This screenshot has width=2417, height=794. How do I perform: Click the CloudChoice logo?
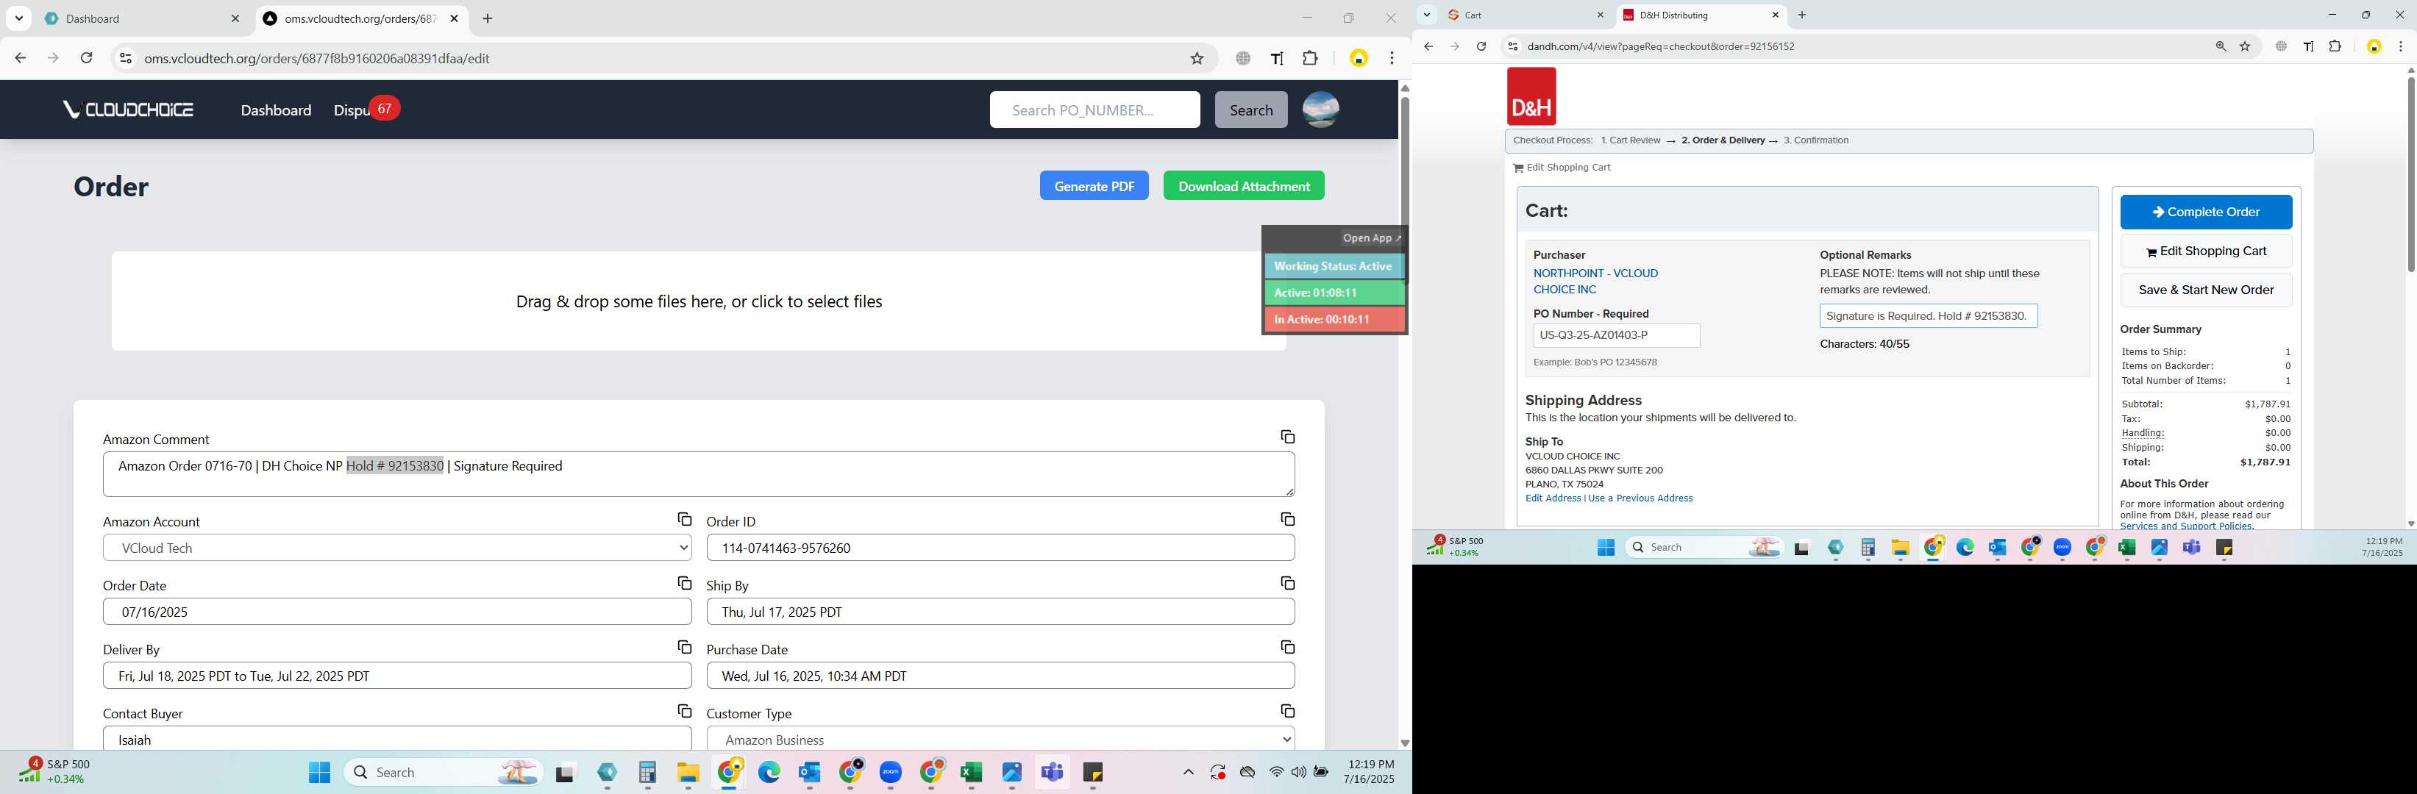coord(129,110)
